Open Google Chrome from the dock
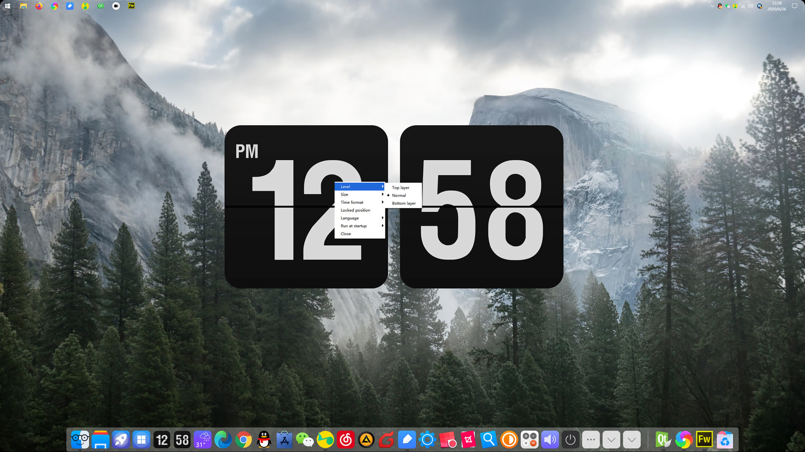 point(243,440)
